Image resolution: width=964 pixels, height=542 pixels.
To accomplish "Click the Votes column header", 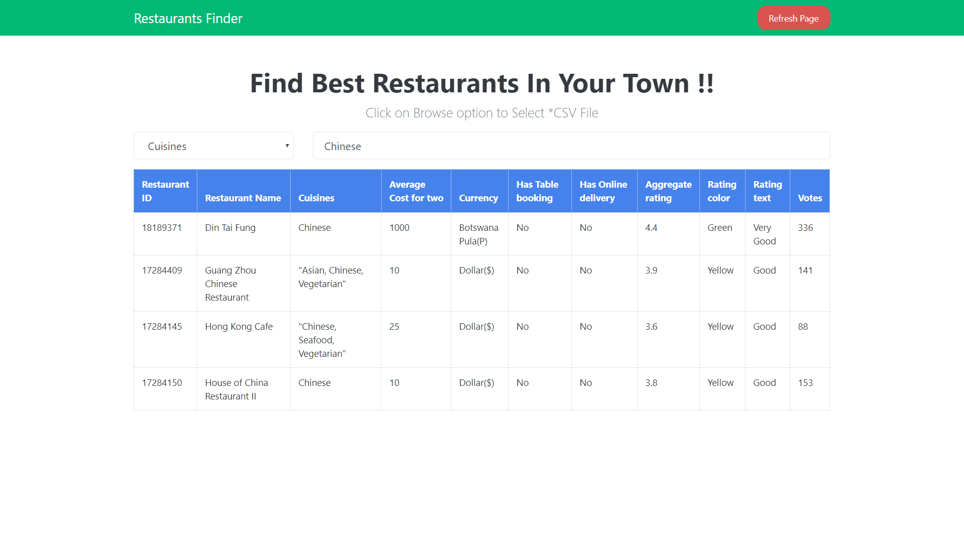I will coord(809,198).
